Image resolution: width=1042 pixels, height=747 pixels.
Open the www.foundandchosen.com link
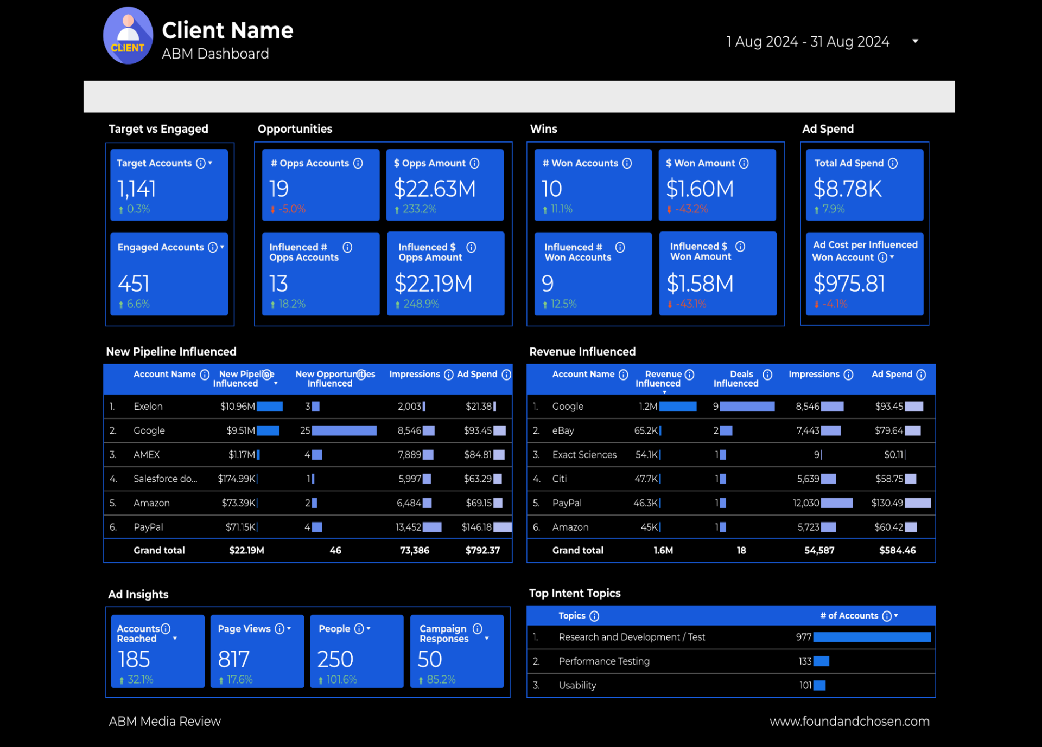[x=849, y=722]
